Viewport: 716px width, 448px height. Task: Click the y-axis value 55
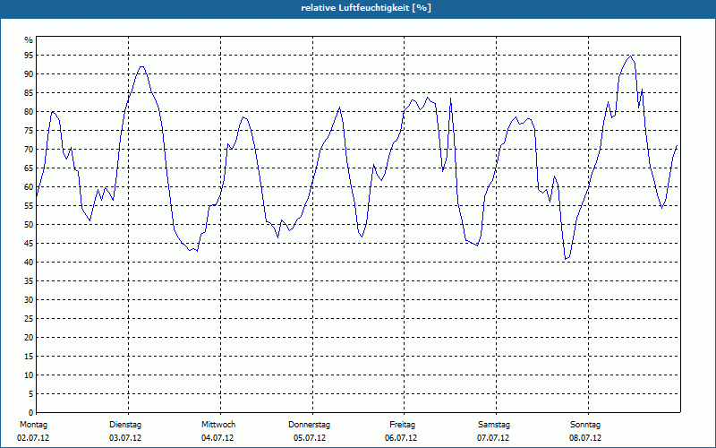point(29,206)
